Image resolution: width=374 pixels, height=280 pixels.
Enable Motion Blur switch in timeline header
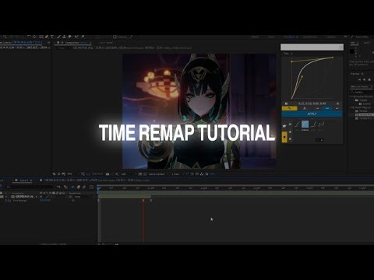click(x=84, y=187)
